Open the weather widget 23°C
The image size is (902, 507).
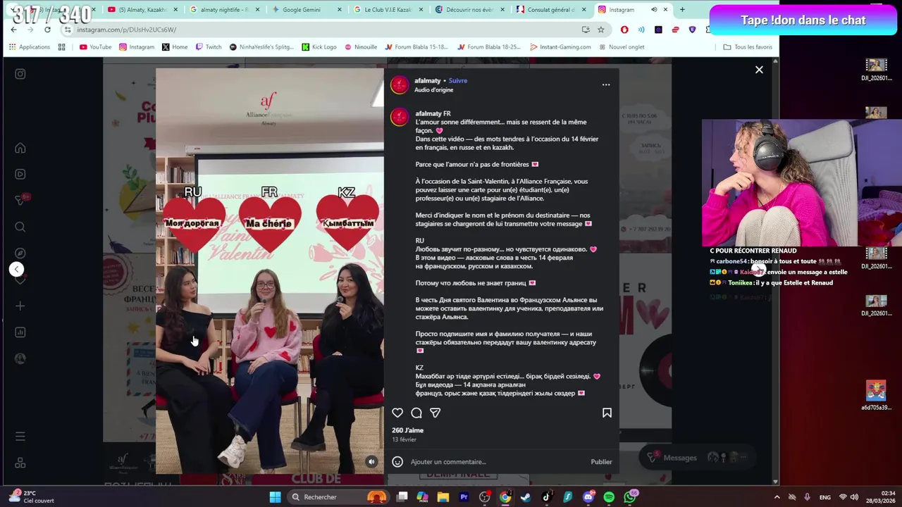(32, 496)
